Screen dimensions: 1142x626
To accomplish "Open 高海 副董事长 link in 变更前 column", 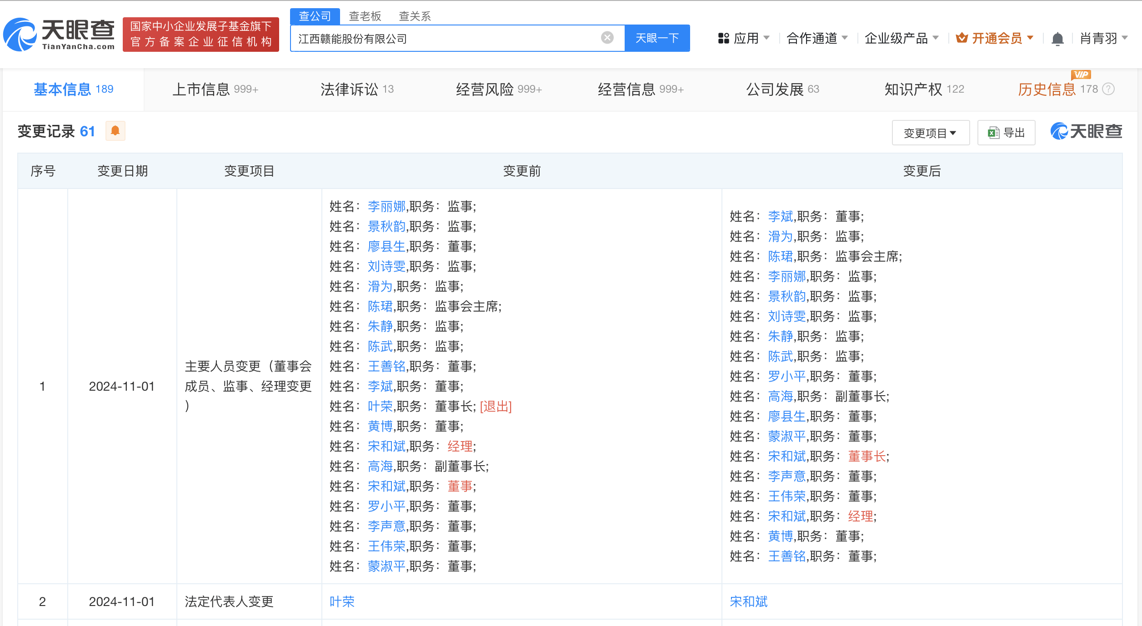I will point(380,466).
